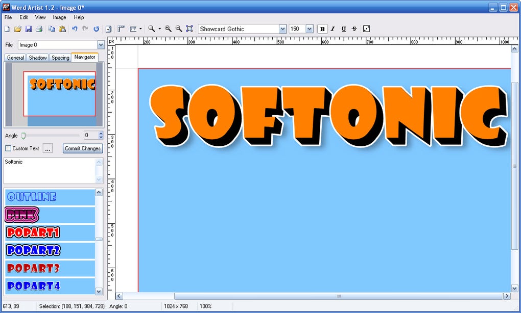Click the canvas vertical scroll-down arrow
The image size is (521, 313).
[514, 289]
